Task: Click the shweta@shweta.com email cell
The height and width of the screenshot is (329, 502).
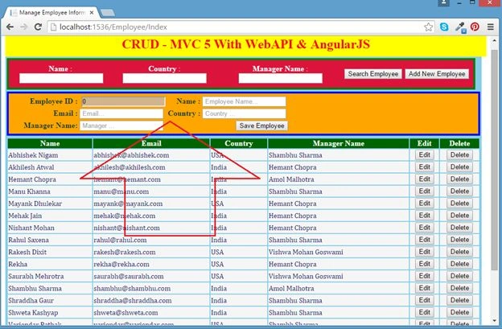Action: pos(151,313)
